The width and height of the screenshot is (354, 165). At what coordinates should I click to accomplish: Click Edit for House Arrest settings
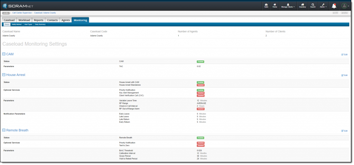344,75
